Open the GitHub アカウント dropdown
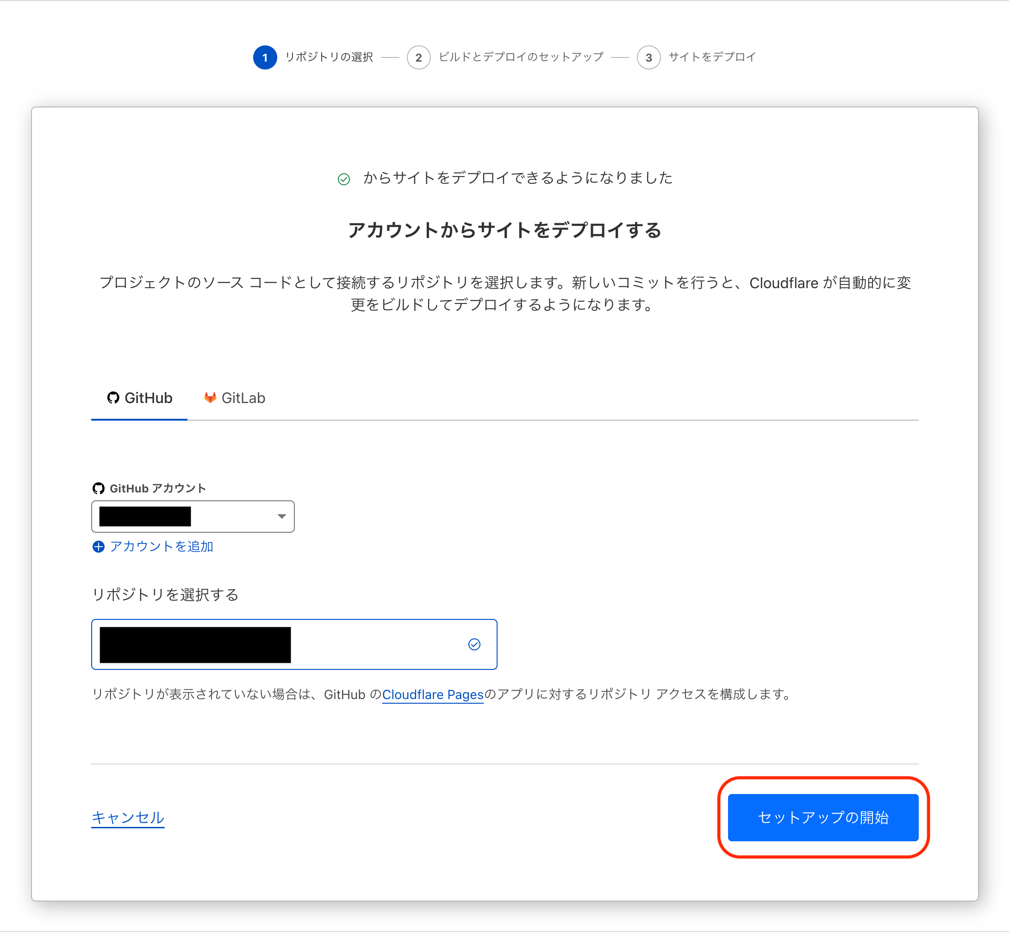The image size is (1009, 933). pos(193,516)
